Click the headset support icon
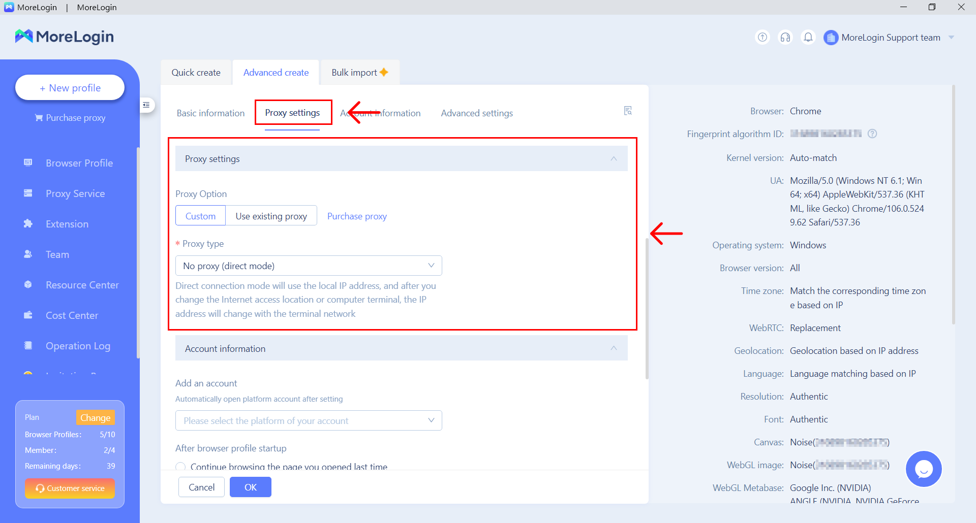This screenshot has height=523, width=976. 785,37
